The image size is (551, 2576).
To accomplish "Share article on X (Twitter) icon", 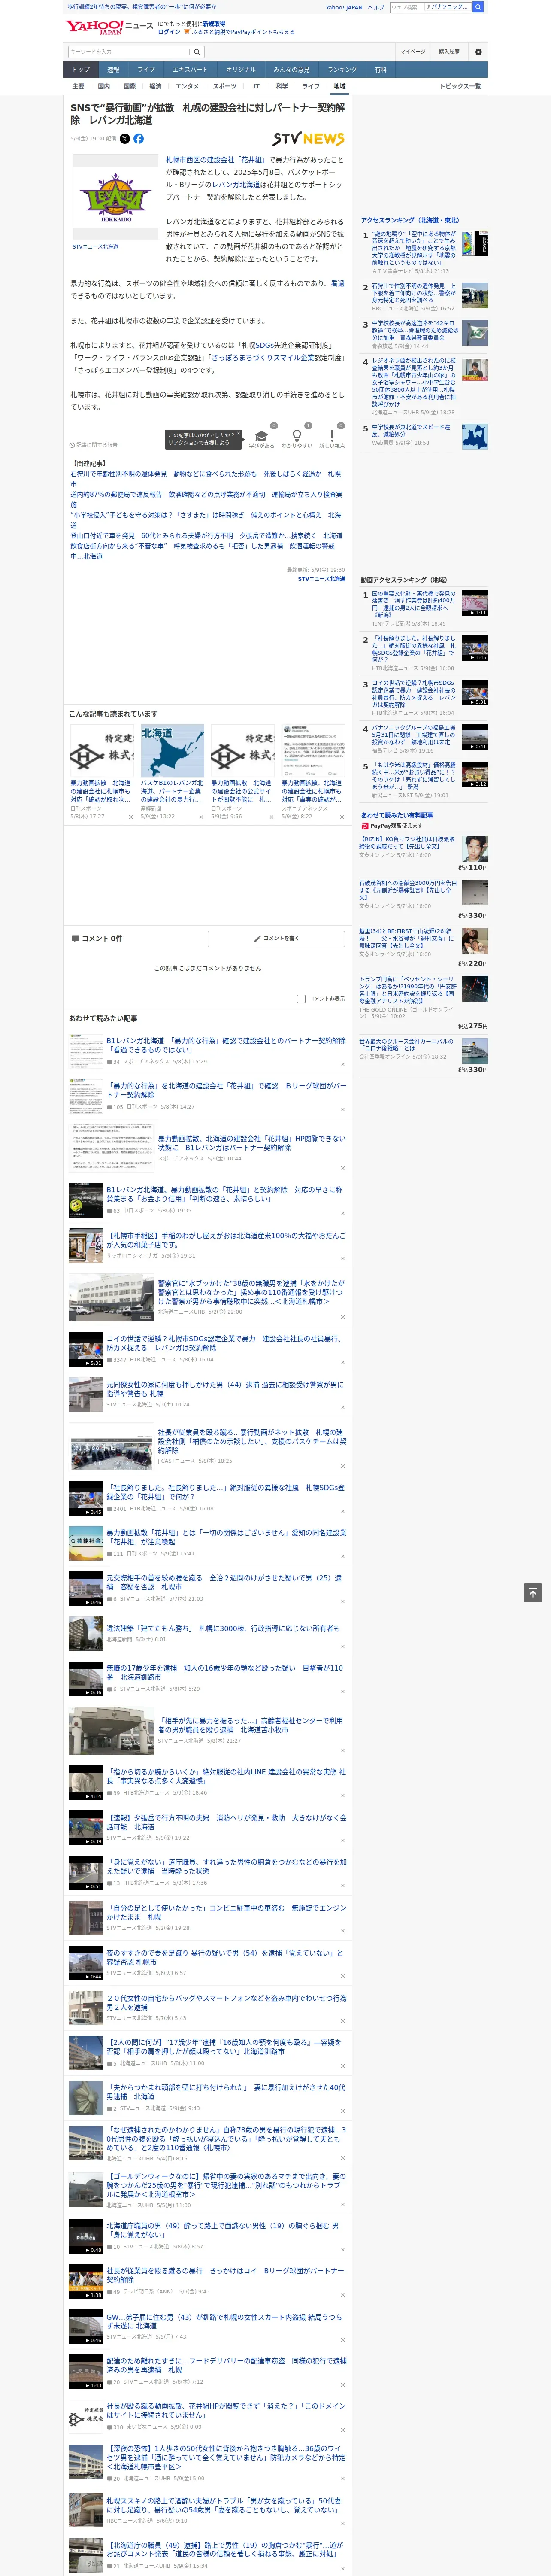I will (125, 139).
